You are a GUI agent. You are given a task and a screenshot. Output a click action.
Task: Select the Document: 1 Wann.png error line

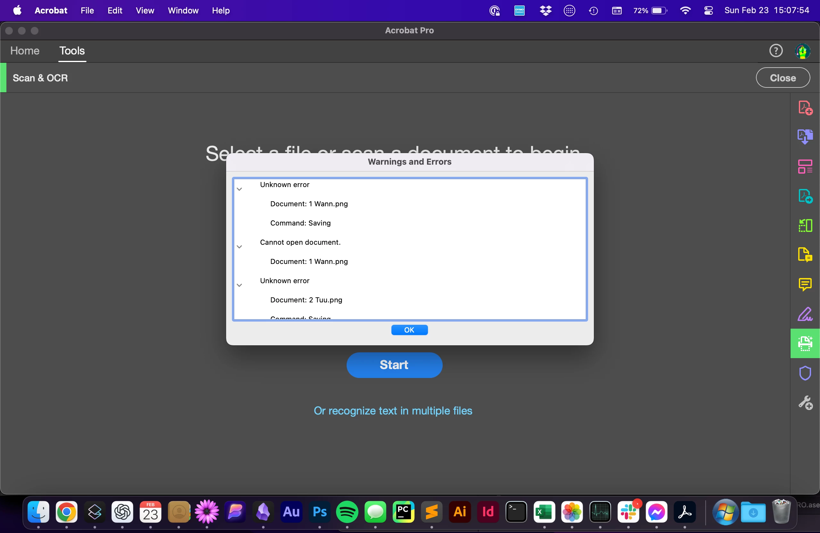point(309,204)
